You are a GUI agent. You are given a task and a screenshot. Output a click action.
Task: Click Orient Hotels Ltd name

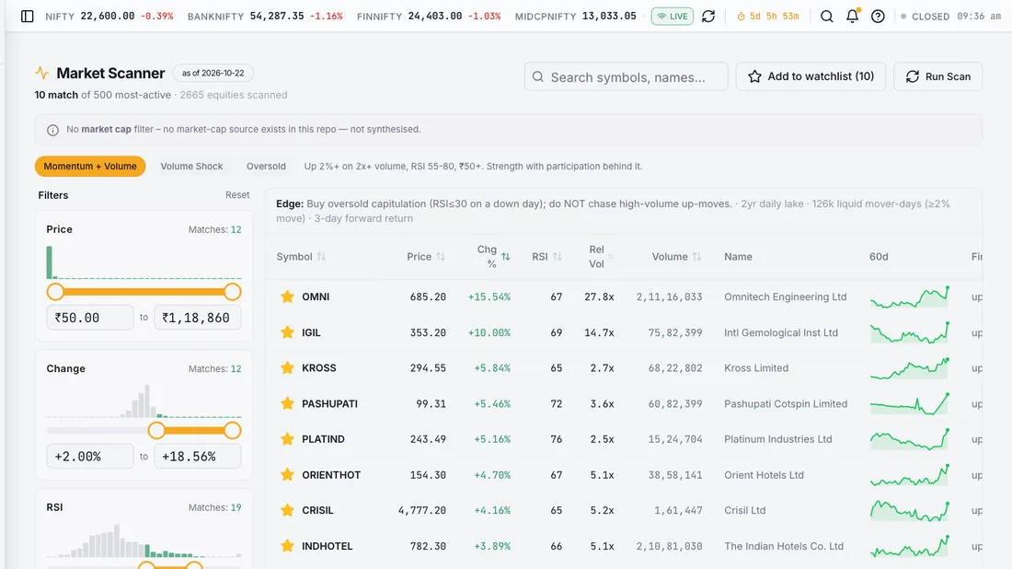tap(765, 475)
